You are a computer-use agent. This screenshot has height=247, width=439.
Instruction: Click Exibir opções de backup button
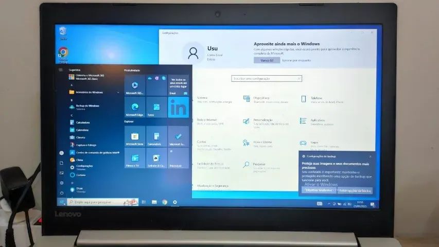click(355, 191)
